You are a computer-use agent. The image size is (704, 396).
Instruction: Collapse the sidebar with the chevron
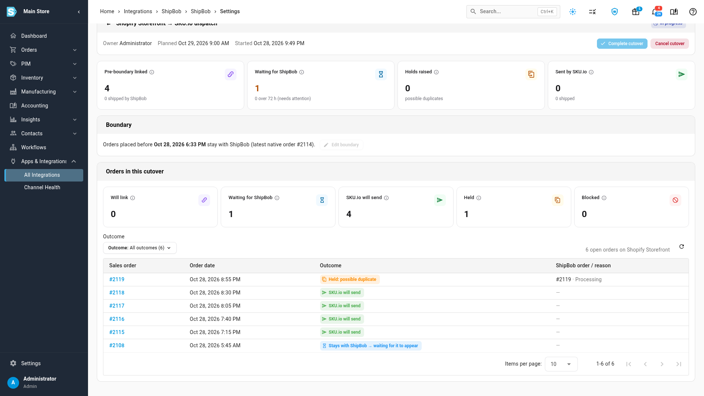pyautogui.click(x=79, y=12)
